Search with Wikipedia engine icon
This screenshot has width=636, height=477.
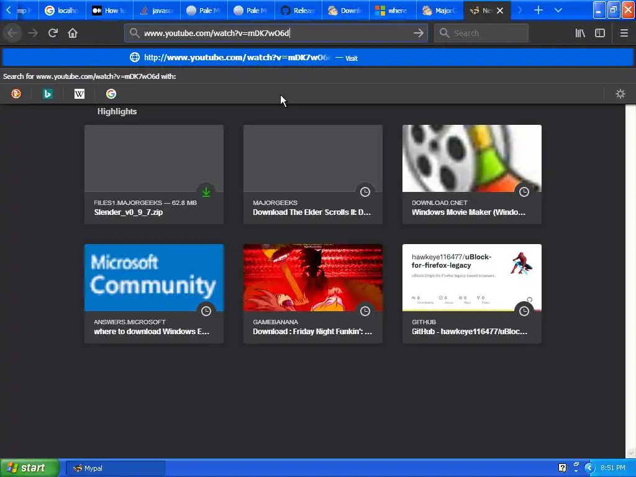pos(79,94)
